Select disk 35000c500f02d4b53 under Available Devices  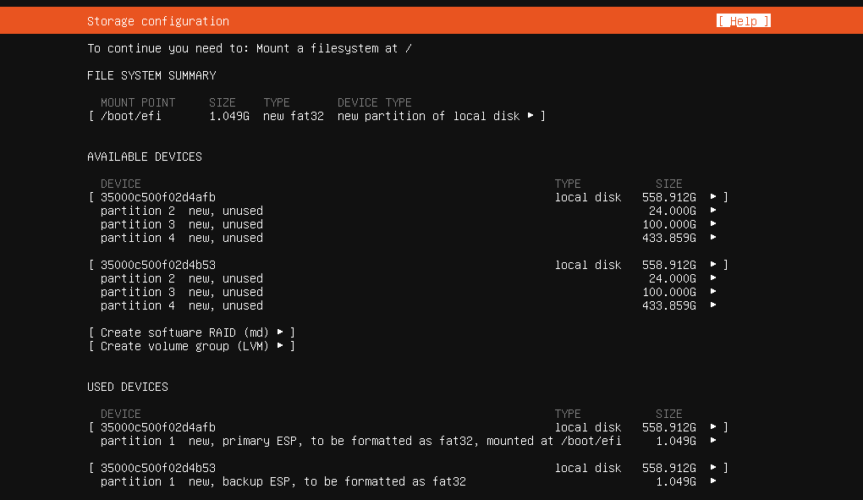click(x=158, y=265)
